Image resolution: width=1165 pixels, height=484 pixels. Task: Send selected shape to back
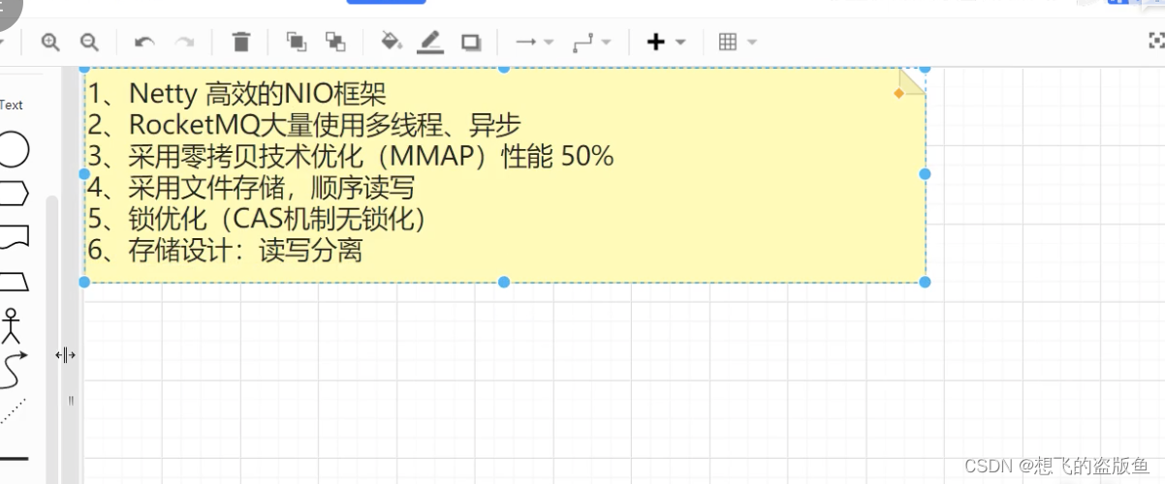pos(335,42)
